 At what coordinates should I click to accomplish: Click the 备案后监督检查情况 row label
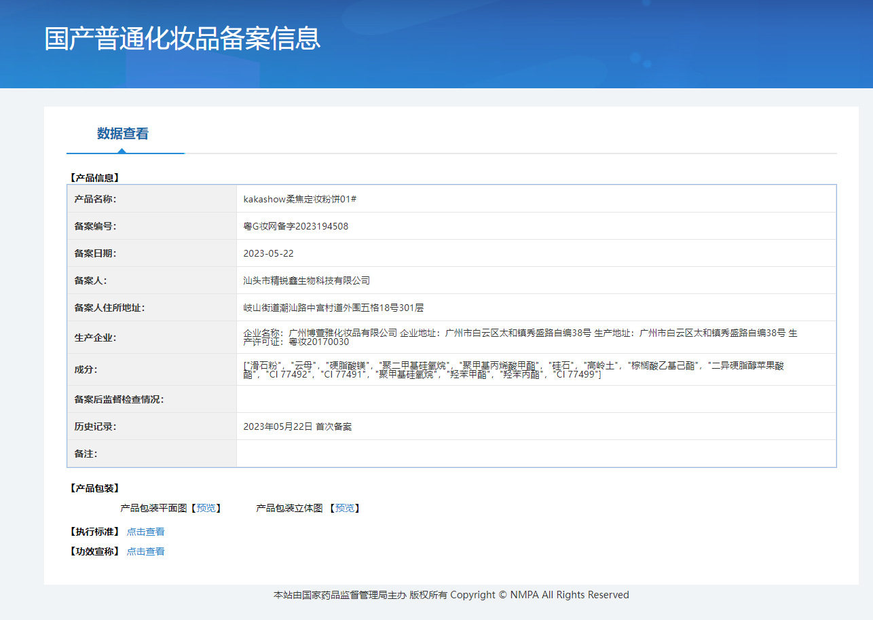(119, 399)
